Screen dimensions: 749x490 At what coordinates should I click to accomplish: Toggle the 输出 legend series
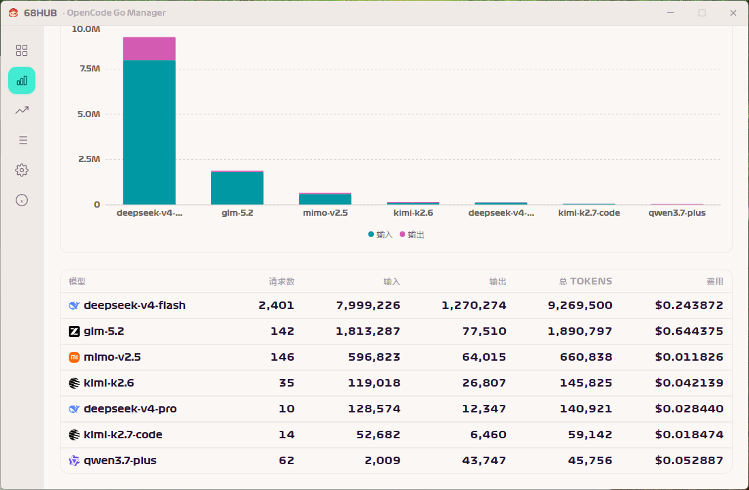pyautogui.click(x=412, y=235)
